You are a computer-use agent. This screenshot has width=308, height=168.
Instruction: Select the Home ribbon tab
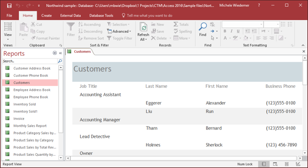pyautogui.click(x=28, y=16)
